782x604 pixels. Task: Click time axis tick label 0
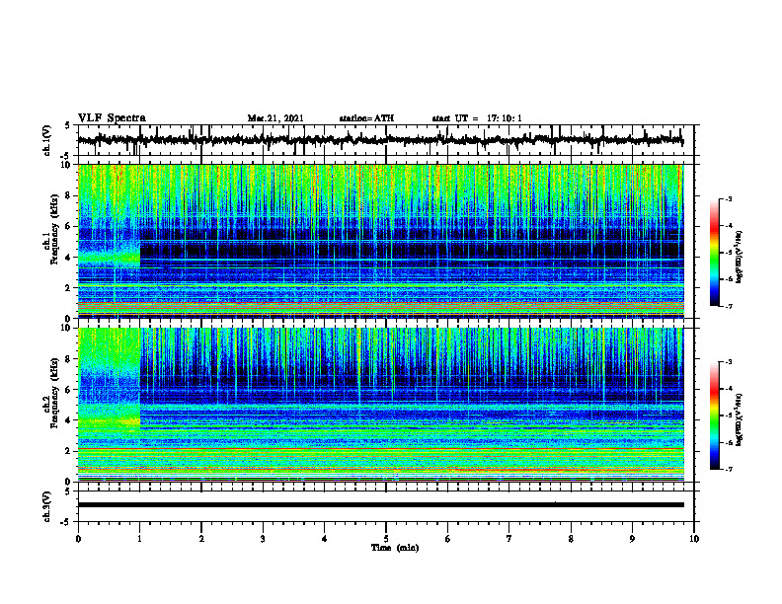[78, 539]
